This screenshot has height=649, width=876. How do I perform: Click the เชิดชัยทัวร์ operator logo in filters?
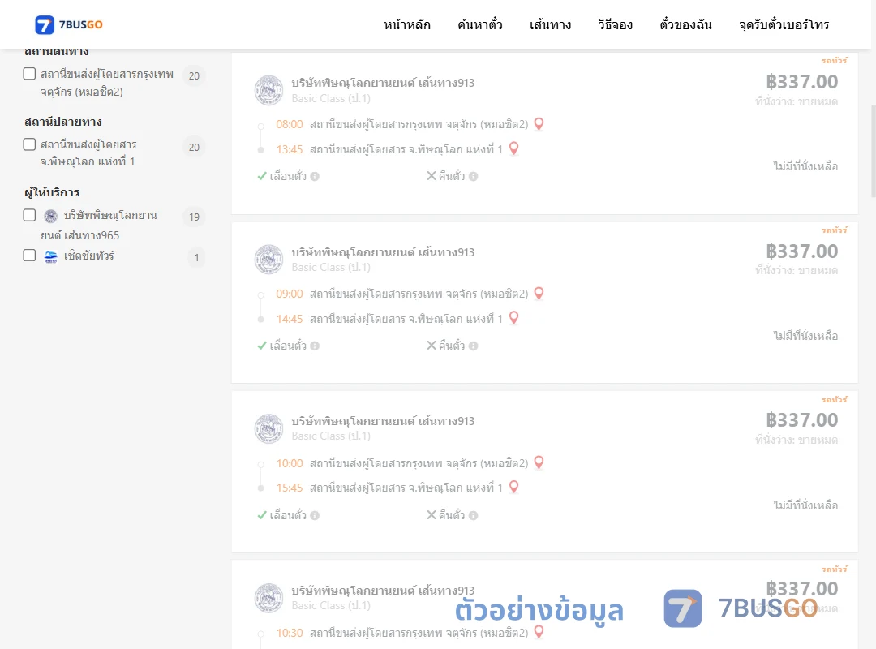click(51, 256)
